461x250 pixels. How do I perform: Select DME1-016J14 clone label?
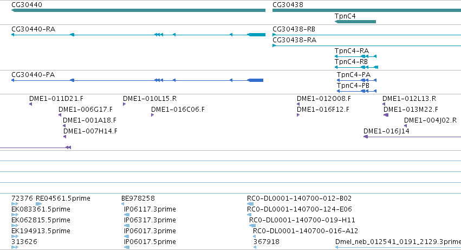(386, 131)
